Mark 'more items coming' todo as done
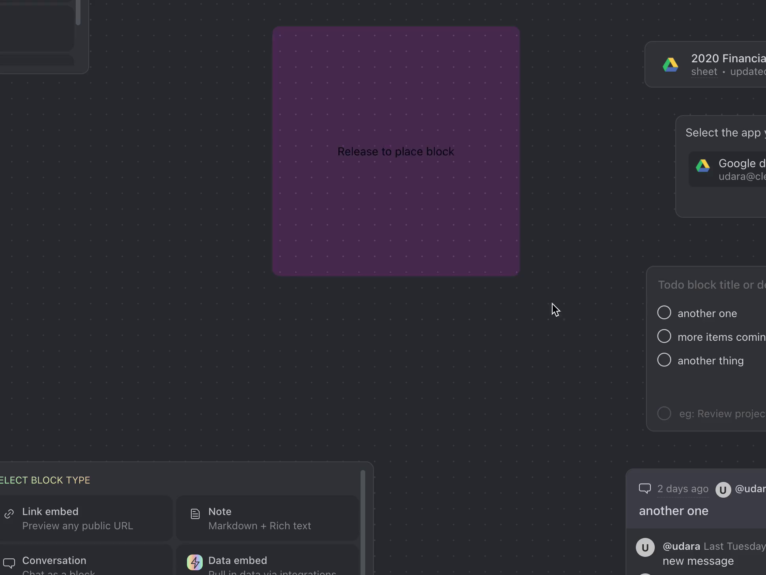This screenshot has height=575, width=766. click(664, 336)
